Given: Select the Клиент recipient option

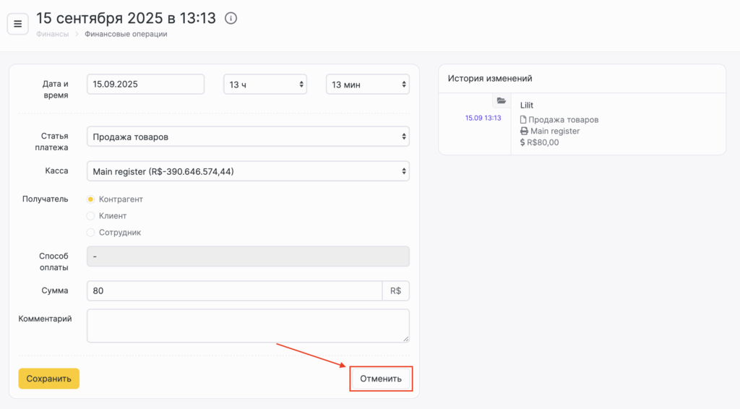Looking at the screenshot, I should point(91,215).
